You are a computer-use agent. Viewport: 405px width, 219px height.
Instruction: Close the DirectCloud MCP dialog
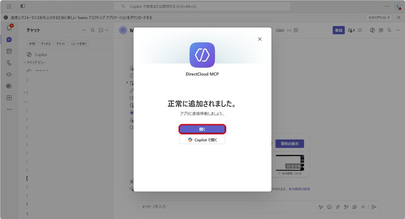[x=260, y=39]
